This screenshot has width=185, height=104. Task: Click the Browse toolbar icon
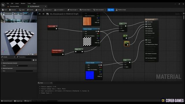[10, 10]
